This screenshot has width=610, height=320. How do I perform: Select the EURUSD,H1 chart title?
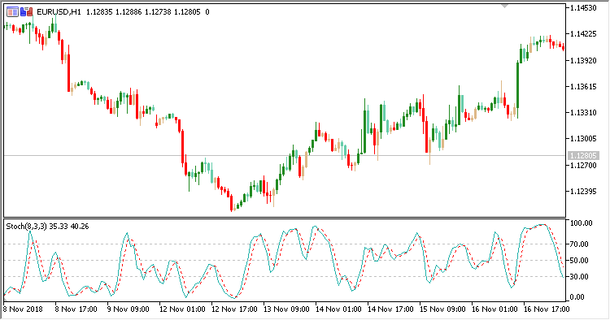[x=59, y=12]
